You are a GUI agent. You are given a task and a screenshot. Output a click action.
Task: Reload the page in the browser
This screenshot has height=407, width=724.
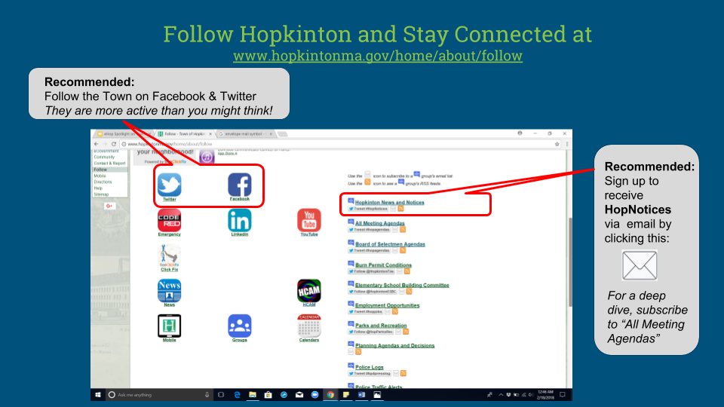point(114,144)
